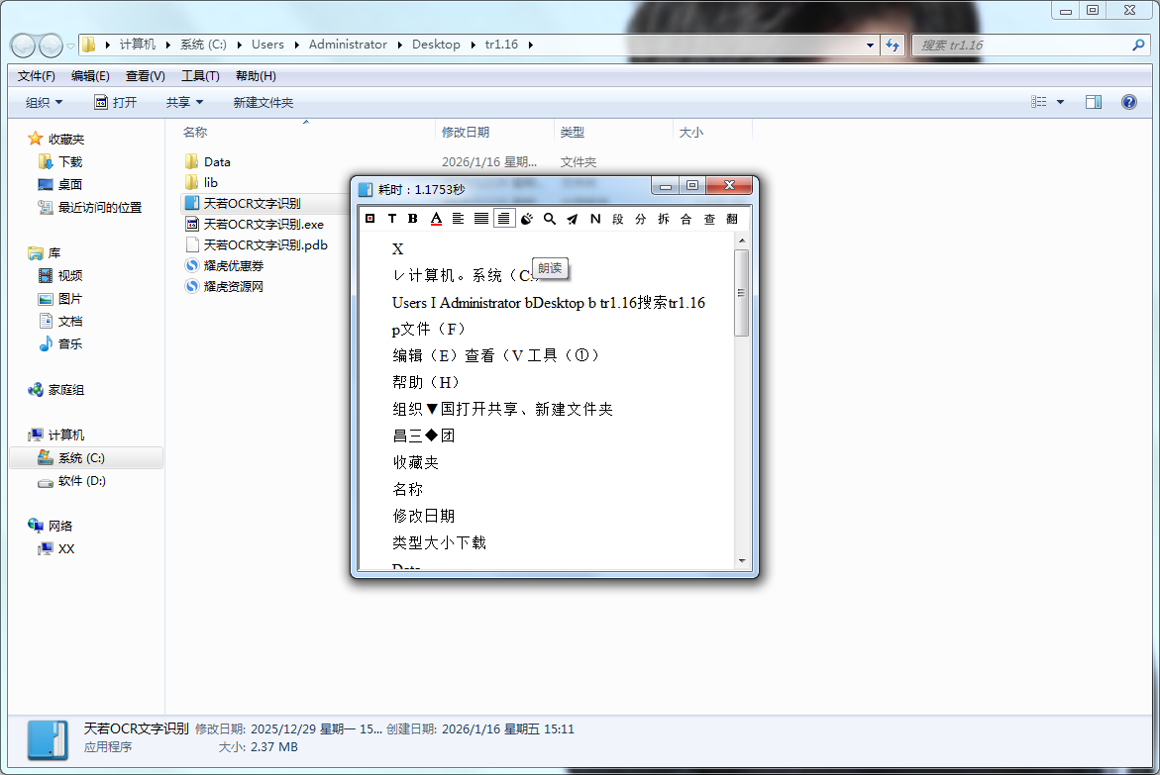Screen dimensions: 1160x775
Task: Click the T font icon in OCR toolbar
Action: coord(392,219)
